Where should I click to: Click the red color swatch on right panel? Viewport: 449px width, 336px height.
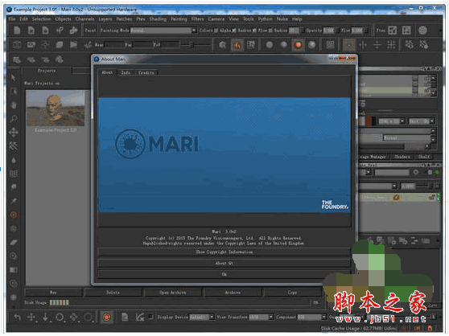[x=369, y=121]
